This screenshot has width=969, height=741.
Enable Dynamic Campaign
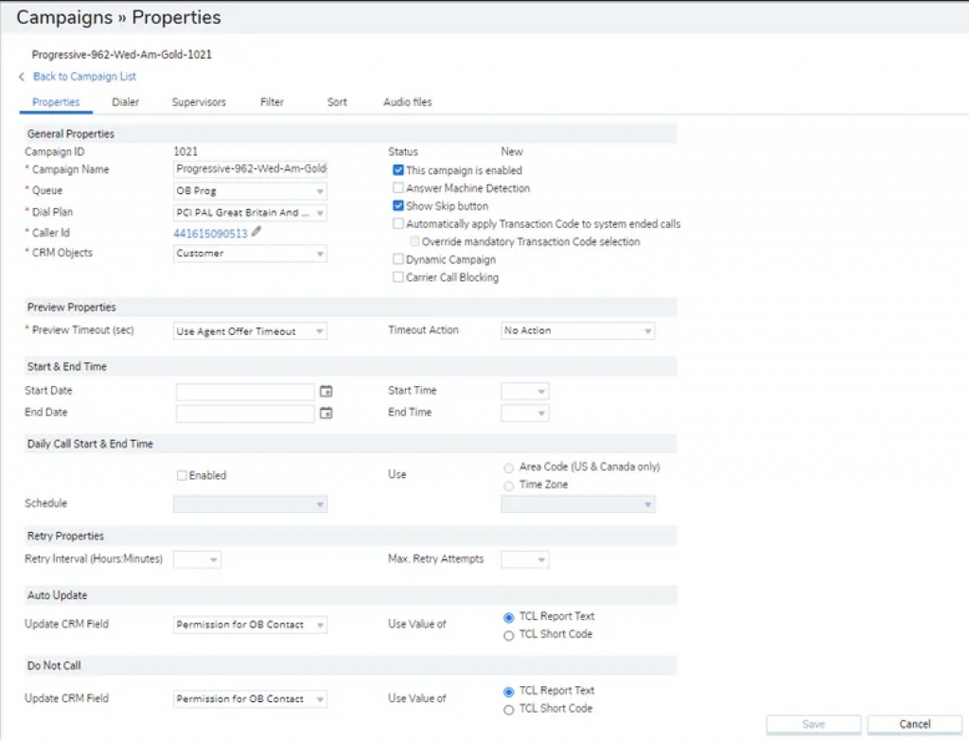coord(398,259)
